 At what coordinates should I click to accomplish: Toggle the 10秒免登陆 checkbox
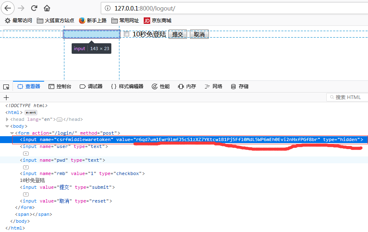click(x=126, y=34)
